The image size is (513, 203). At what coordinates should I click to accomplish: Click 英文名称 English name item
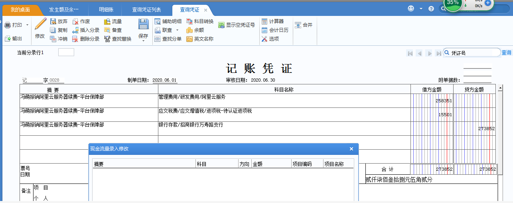pyautogui.click(x=200, y=39)
